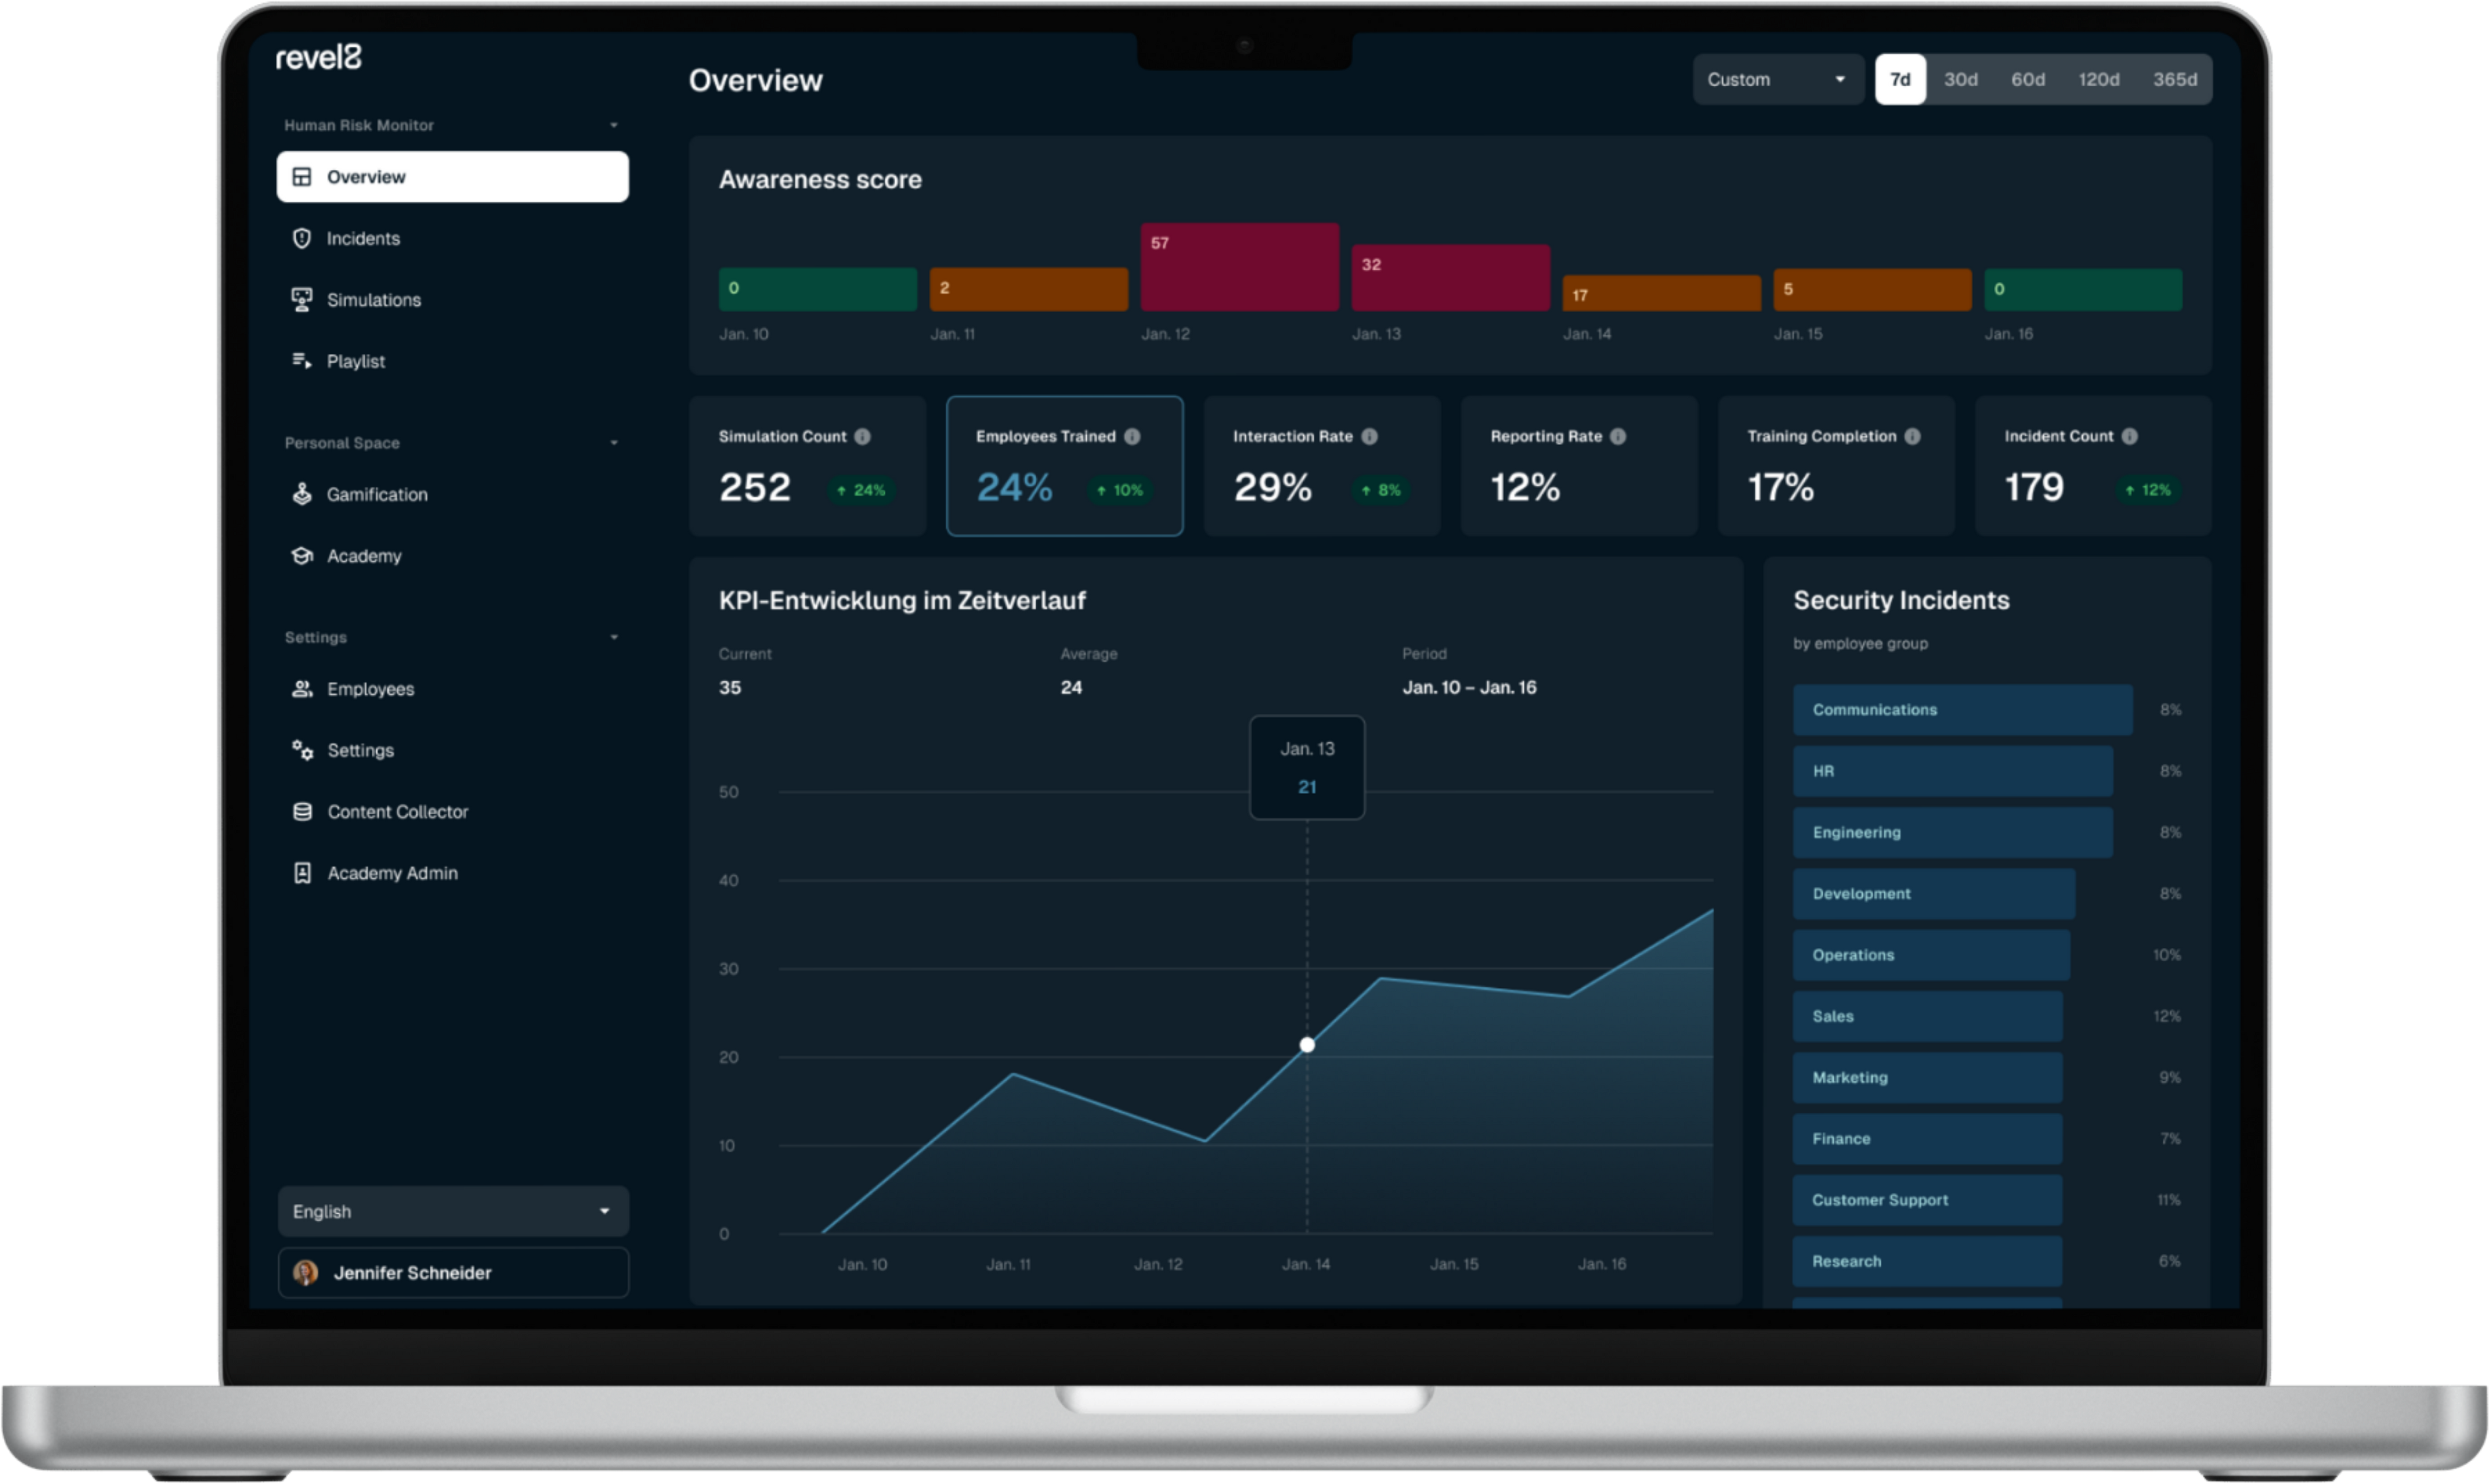The image size is (2491, 1484).
Task: Collapse the Human Risk Monitor section
Action: [613, 125]
